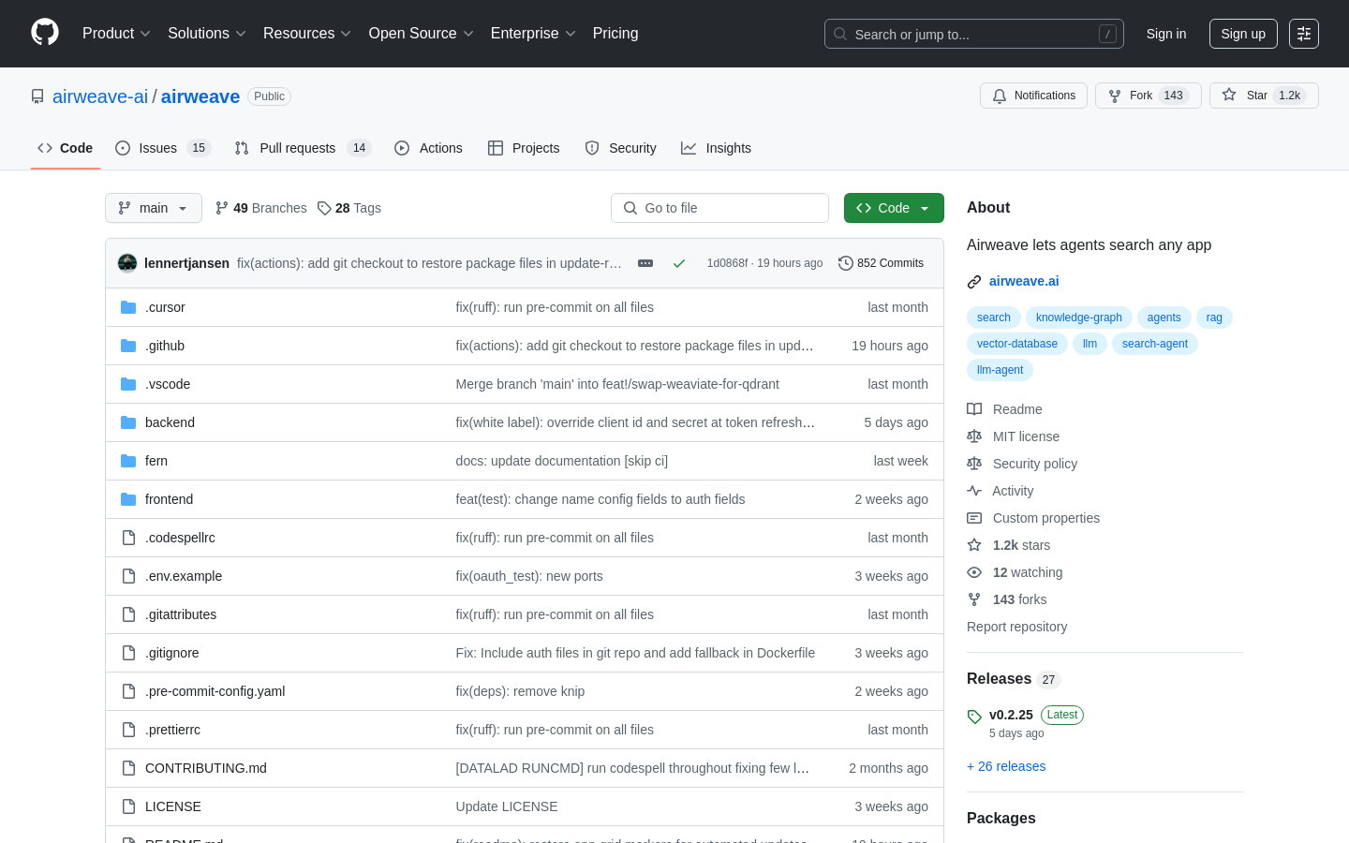Click the scale icon next to MIT license
The image size is (1349, 843).
tap(974, 436)
